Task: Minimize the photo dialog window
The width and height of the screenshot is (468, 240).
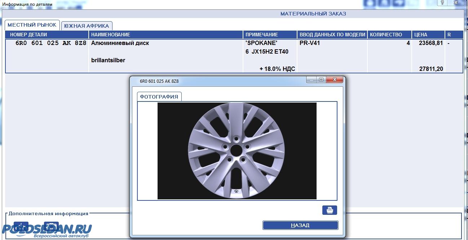Action: (x=312, y=80)
